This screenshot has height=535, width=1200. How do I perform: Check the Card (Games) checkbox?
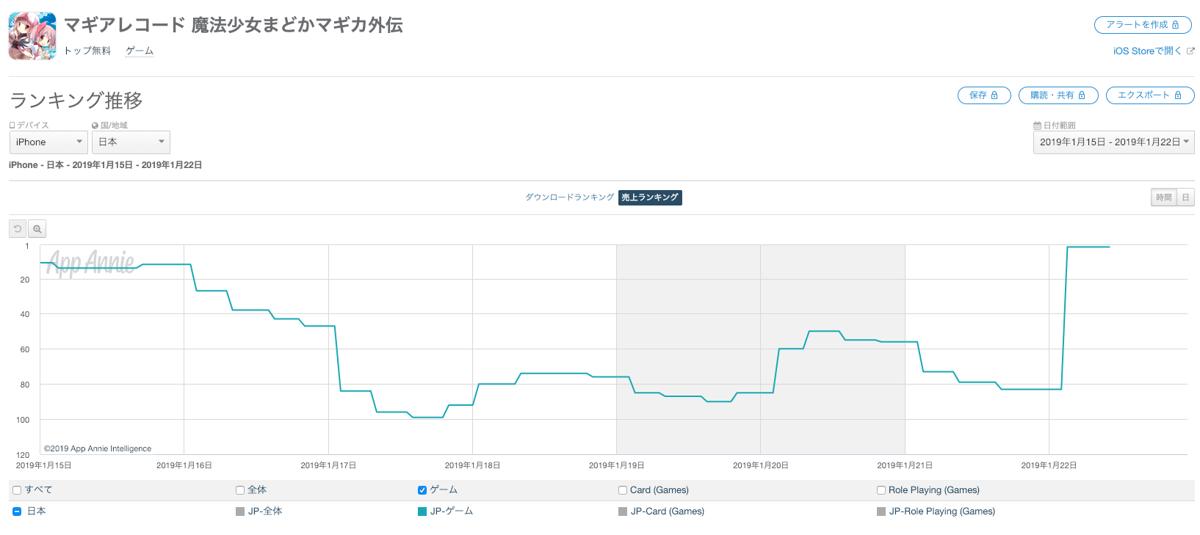(x=623, y=490)
